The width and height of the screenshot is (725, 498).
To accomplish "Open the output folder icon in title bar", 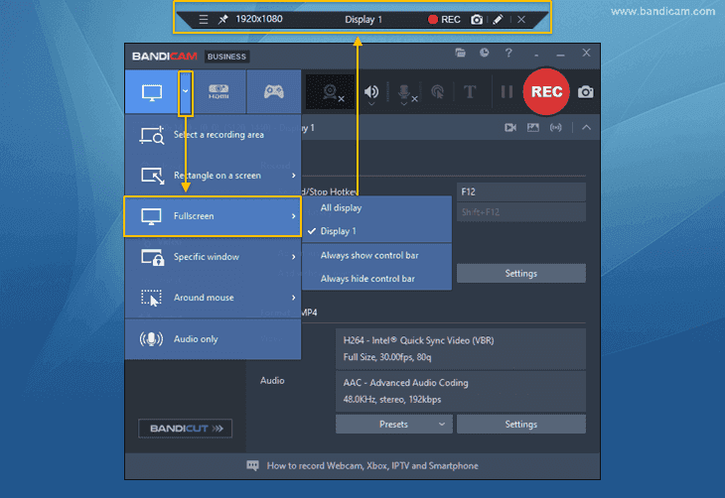I will [460, 53].
